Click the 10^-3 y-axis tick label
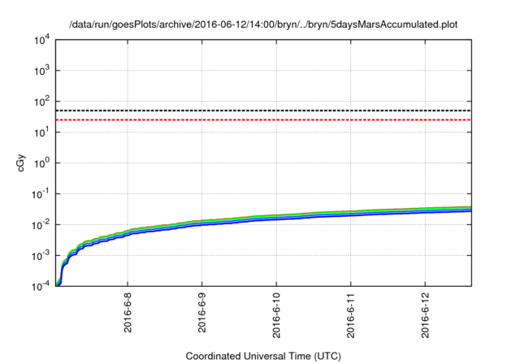 tap(41, 256)
